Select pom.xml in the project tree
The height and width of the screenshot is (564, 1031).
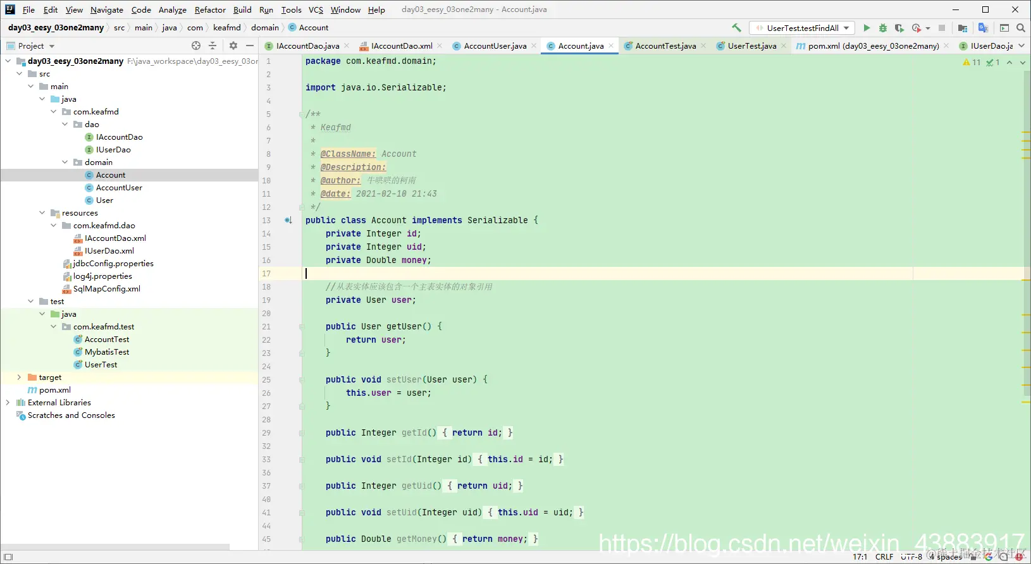click(55, 390)
